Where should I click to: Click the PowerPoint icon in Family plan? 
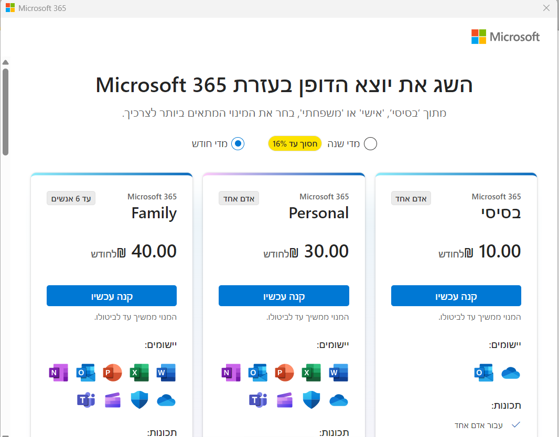(x=112, y=373)
